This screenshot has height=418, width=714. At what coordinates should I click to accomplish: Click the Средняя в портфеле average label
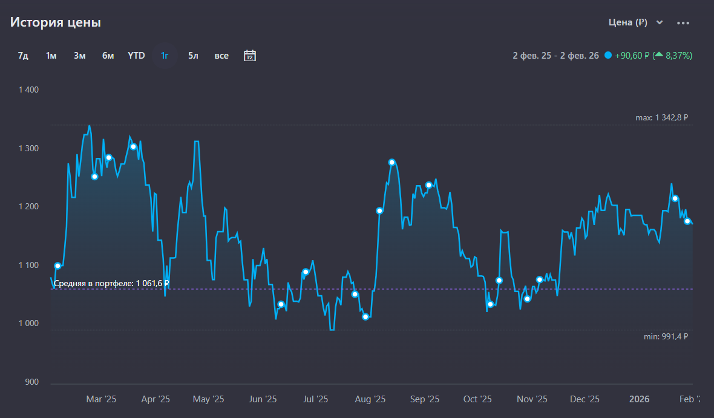pyautogui.click(x=111, y=283)
